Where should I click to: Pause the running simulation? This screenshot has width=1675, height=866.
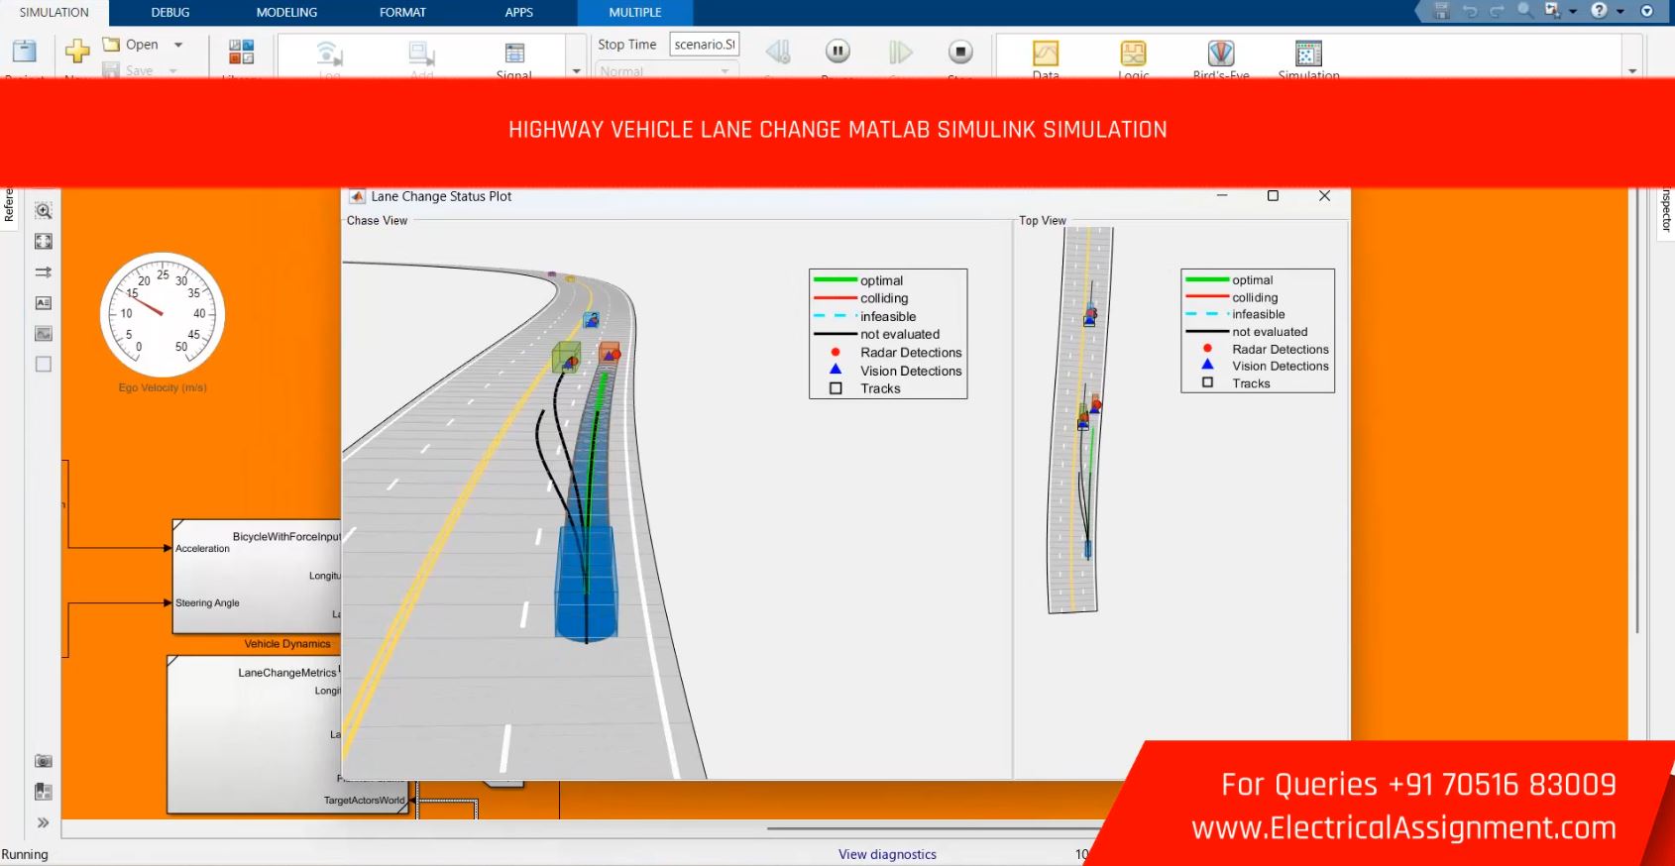click(x=837, y=52)
